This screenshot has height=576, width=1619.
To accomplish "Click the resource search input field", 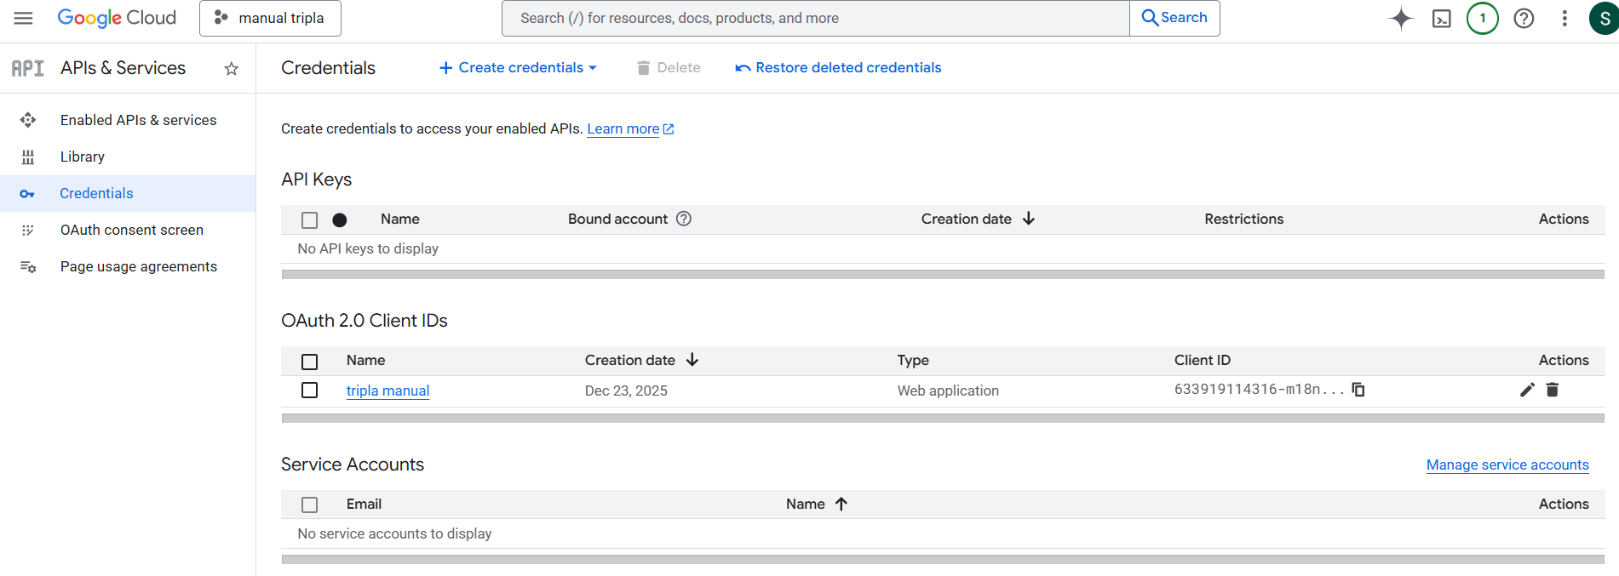I will pos(814,18).
